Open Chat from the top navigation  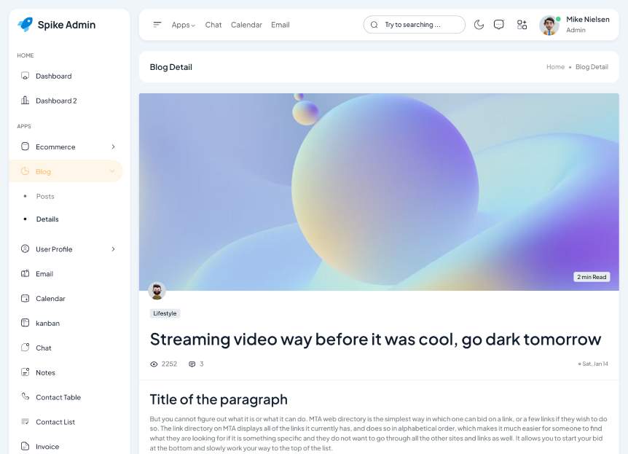click(x=213, y=25)
